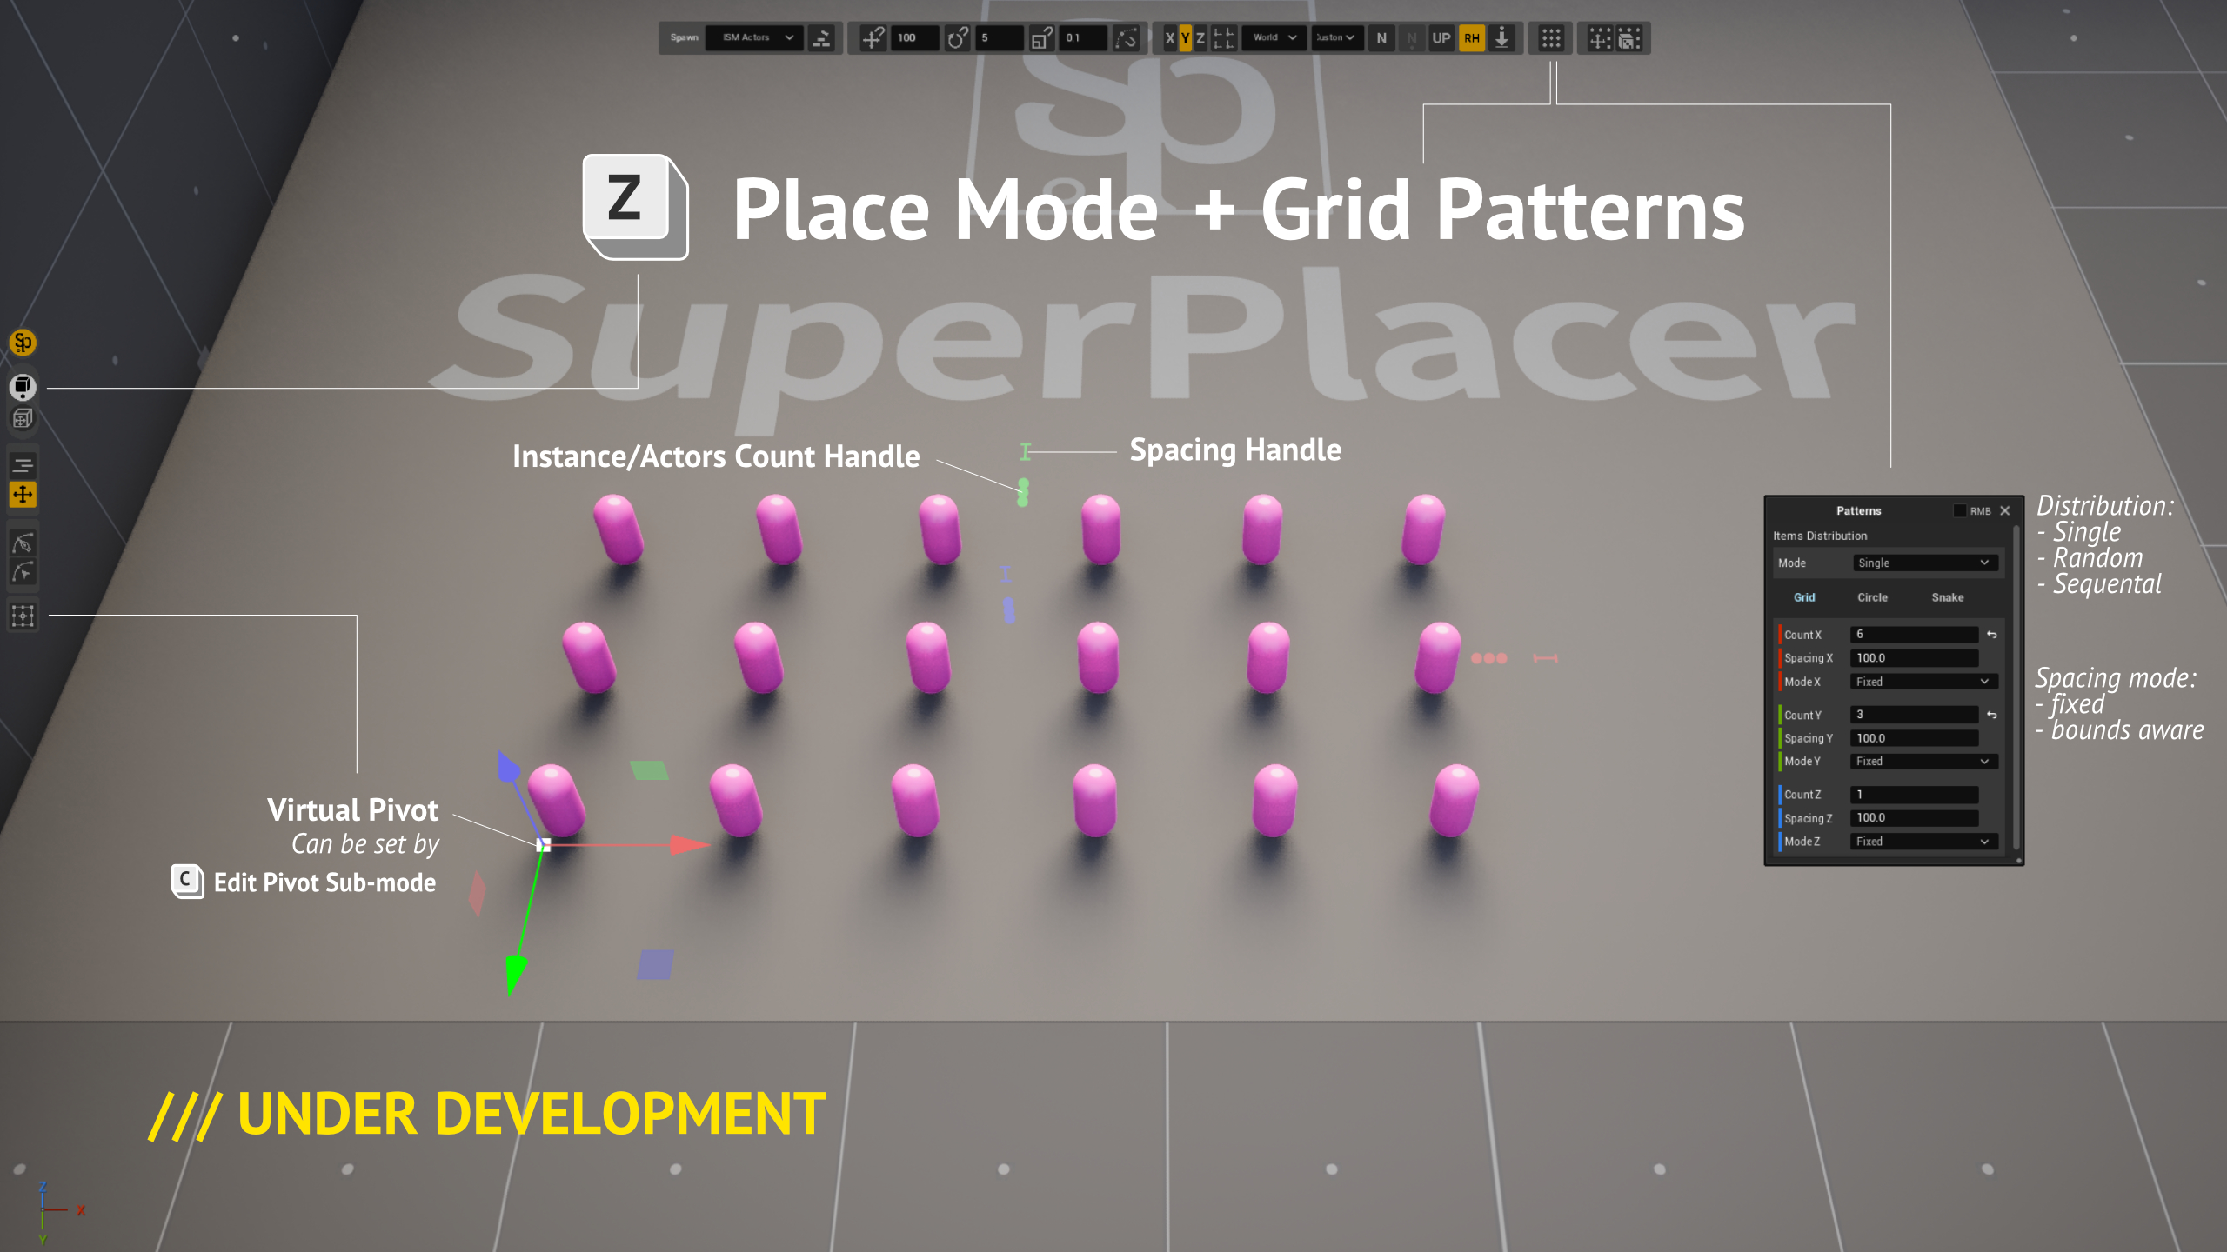2227x1252 pixels.
Task: Open the Mode Single distribution dropdown
Action: pyautogui.click(x=1924, y=563)
